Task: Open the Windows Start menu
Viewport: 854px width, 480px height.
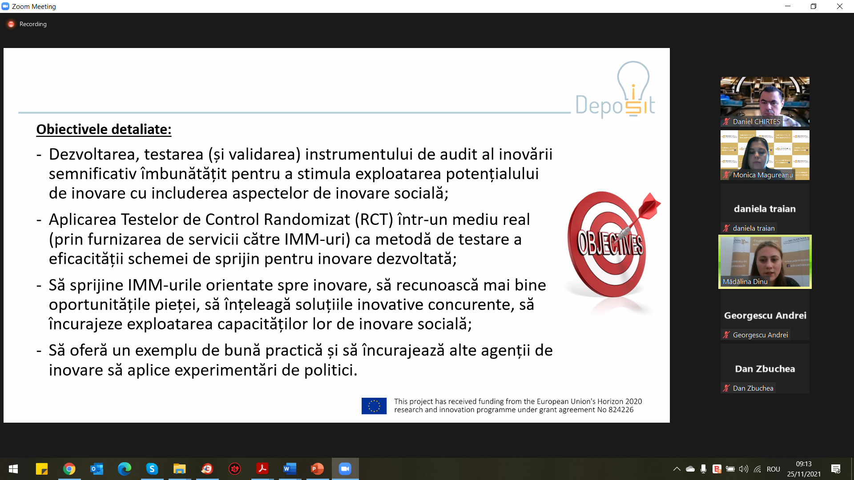Action: tap(13, 469)
